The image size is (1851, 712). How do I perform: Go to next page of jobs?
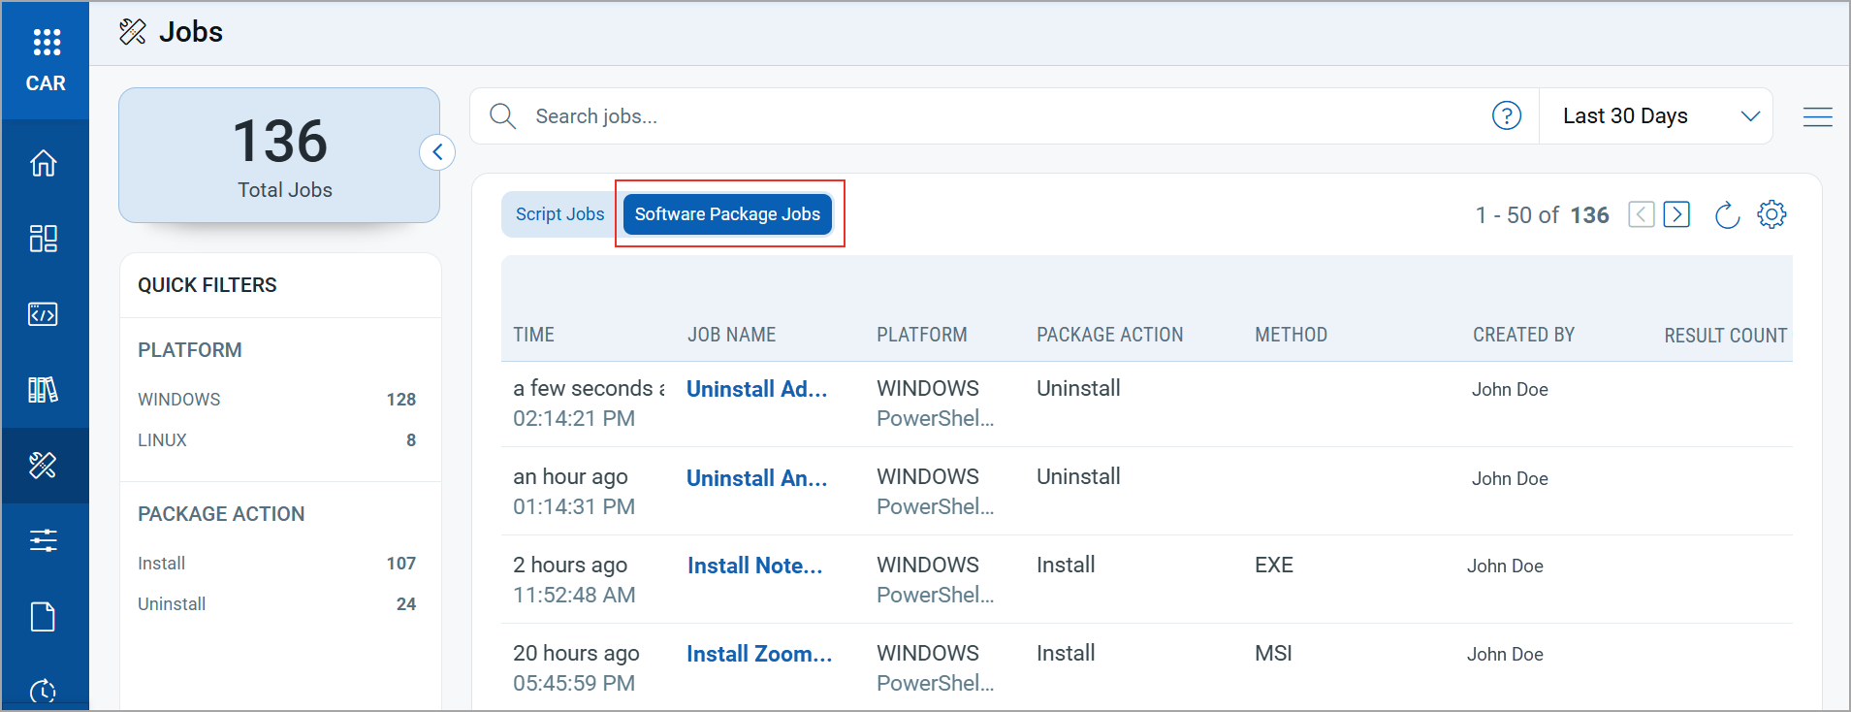point(1676,214)
